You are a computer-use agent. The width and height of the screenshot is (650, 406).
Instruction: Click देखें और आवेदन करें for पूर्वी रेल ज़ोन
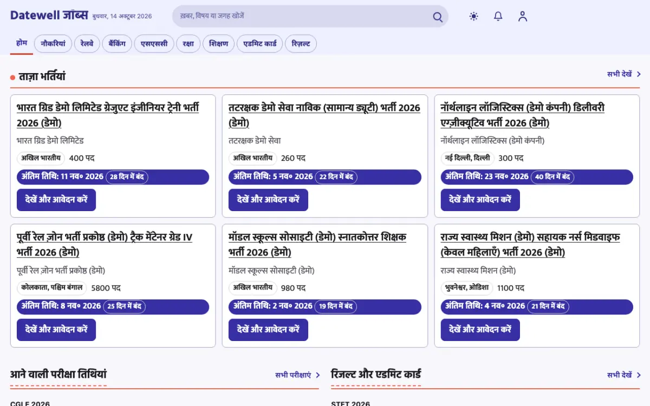pyautogui.click(x=56, y=330)
